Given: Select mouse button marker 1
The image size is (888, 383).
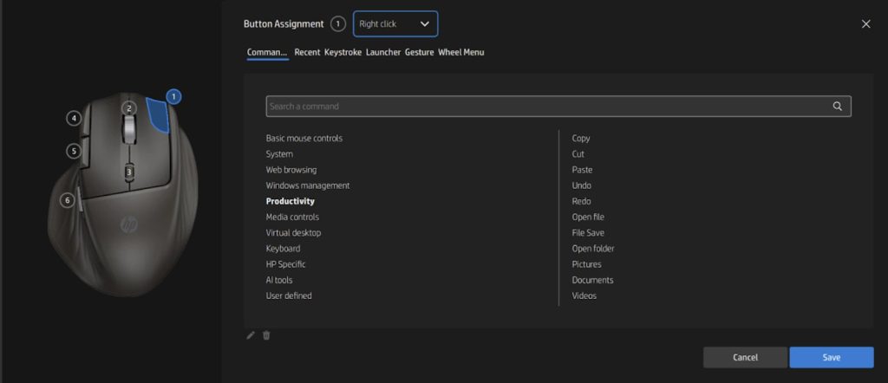Looking at the screenshot, I should pos(173,97).
